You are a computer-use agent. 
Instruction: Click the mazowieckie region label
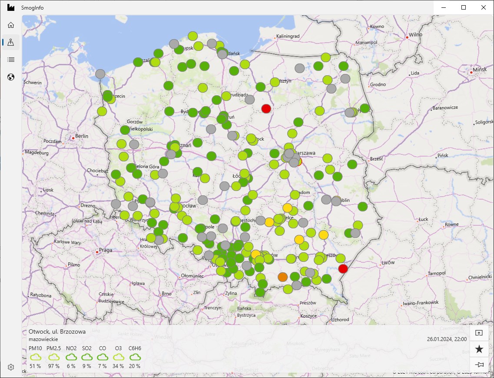pyautogui.click(x=43, y=340)
